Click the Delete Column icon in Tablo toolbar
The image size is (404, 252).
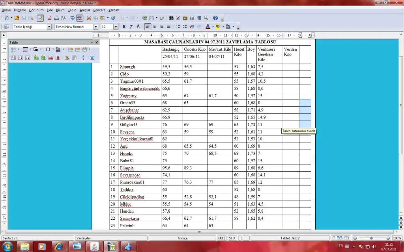[x=58, y=58]
